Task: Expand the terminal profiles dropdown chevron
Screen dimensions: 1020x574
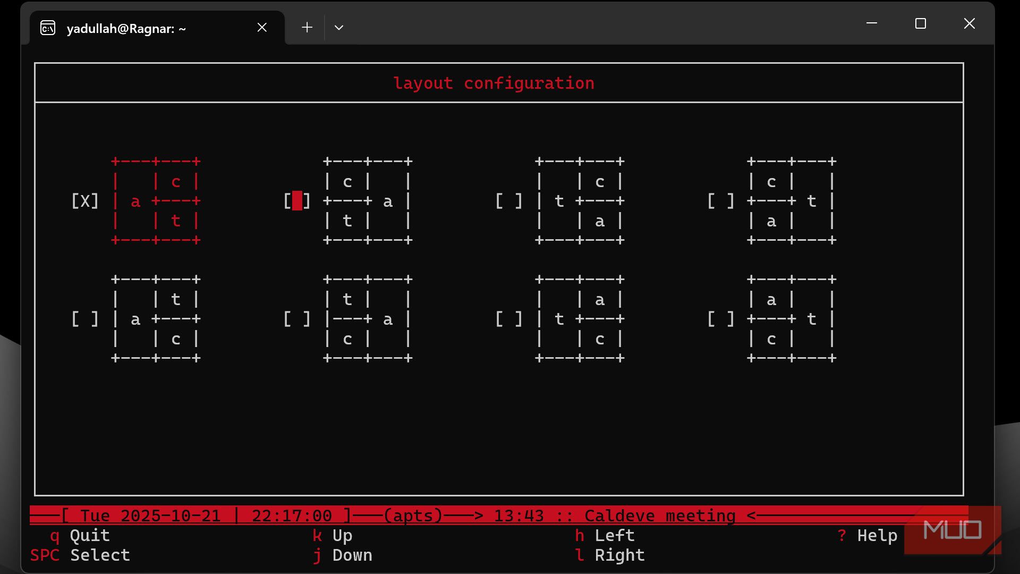Action: pos(339,27)
